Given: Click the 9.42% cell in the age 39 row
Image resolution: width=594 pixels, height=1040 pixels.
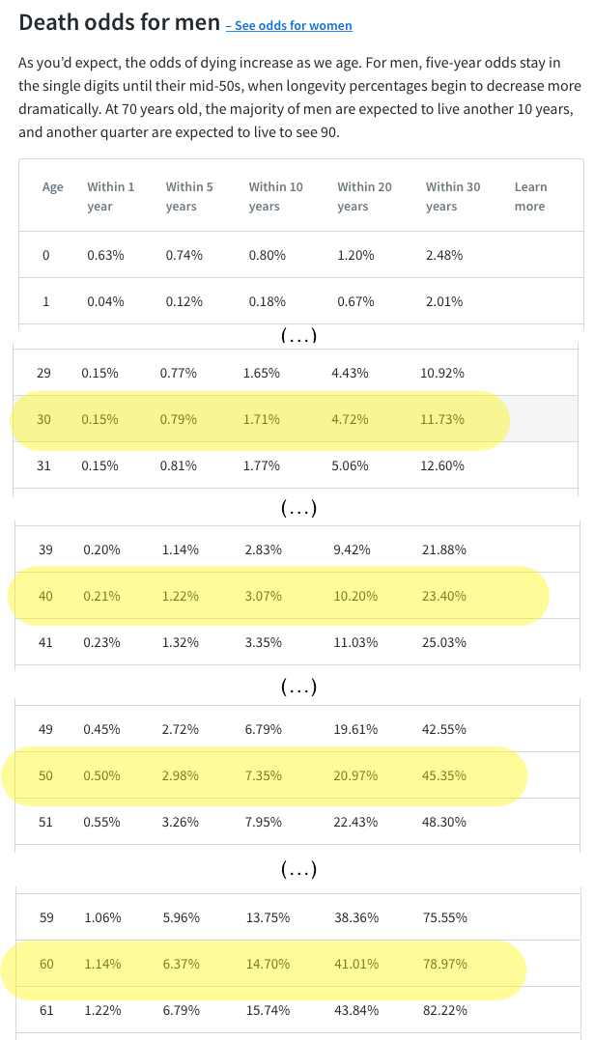Looking at the screenshot, I should point(353,549).
